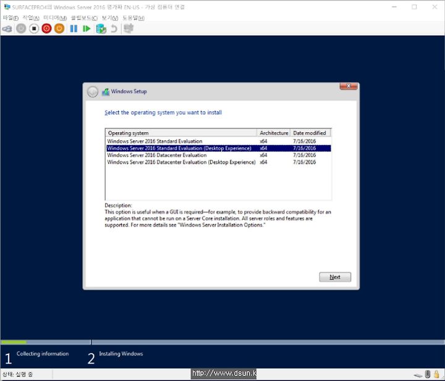
Task: Click the enhanced session monitor icon
Action: (129, 28)
